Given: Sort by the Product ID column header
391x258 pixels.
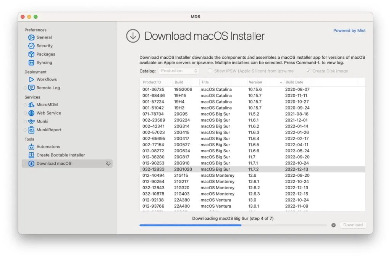Looking at the screenshot, I should point(156,82).
